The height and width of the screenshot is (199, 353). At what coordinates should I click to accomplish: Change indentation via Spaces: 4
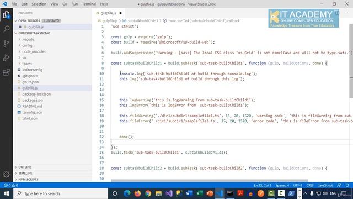[x=282, y=185]
